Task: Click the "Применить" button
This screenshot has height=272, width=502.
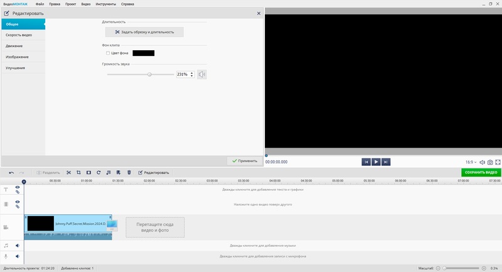Action: coord(244,161)
